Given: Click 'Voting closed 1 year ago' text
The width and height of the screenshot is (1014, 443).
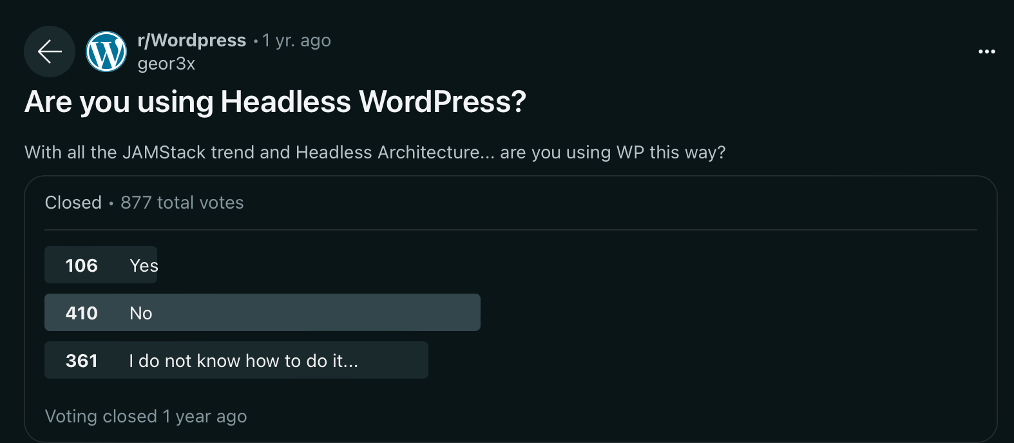Looking at the screenshot, I should point(146,417).
